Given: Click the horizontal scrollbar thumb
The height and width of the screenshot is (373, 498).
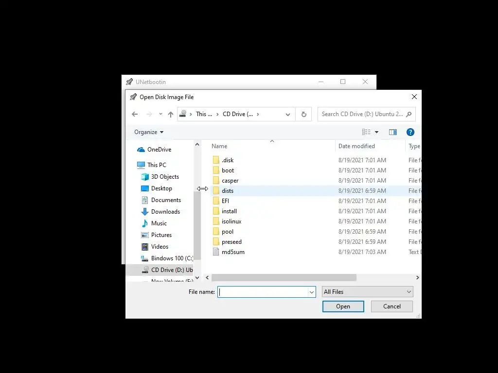Looking at the screenshot, I should 284,277.
